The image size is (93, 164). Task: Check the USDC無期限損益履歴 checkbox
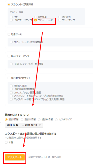(x=11, y=89)
